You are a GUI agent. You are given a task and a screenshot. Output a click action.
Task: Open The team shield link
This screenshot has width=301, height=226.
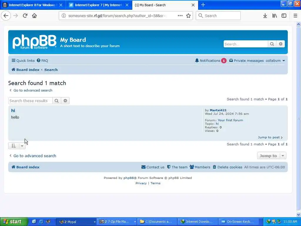177,167
